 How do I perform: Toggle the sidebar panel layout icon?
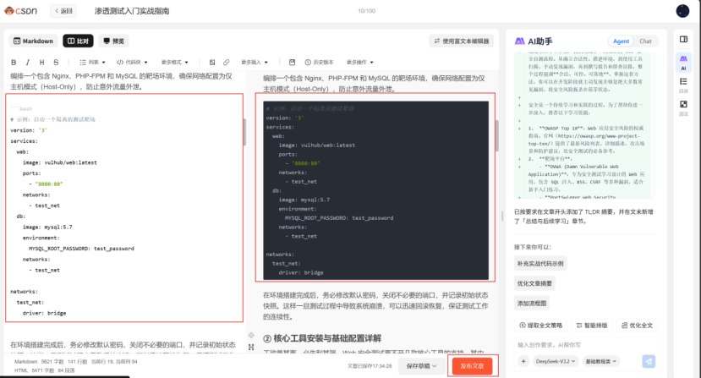683,40
